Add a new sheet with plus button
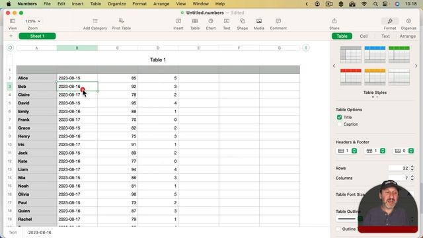The width and height of the screenshot is (423, 238). (11, 36)
